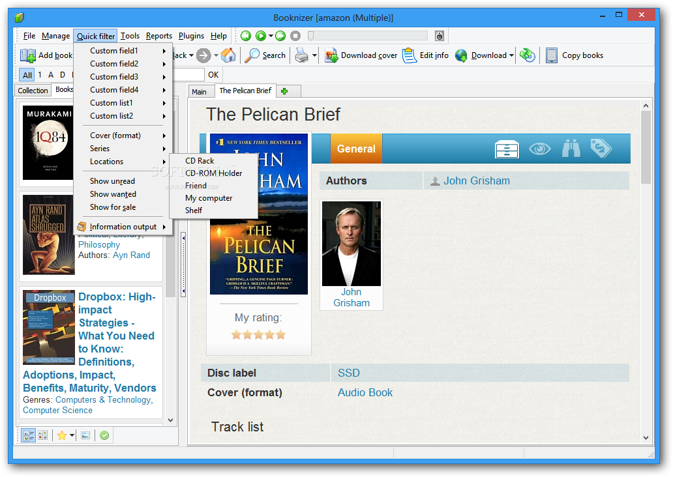This screenshot has height=477, width=673.
Task: Expand the Series submenu
Action: tap(123, 149)
